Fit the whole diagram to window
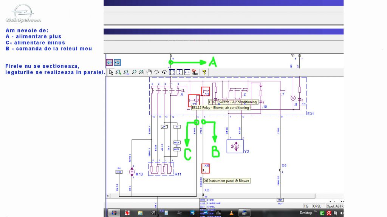This screenshot has width=387, height=217. click(172, 72)
